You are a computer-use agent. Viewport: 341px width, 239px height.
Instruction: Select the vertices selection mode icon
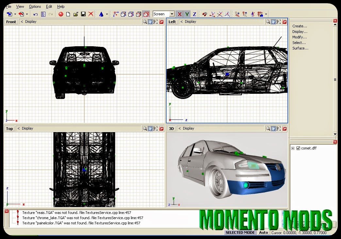115,14
